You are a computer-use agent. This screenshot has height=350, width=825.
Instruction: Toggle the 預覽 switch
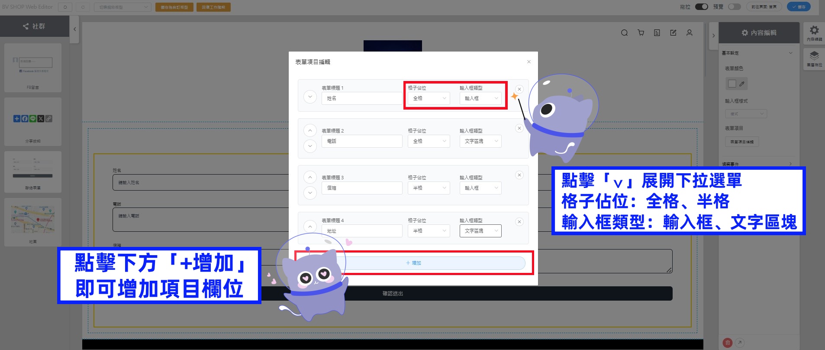pyautogui.click(x=735, y=7)
